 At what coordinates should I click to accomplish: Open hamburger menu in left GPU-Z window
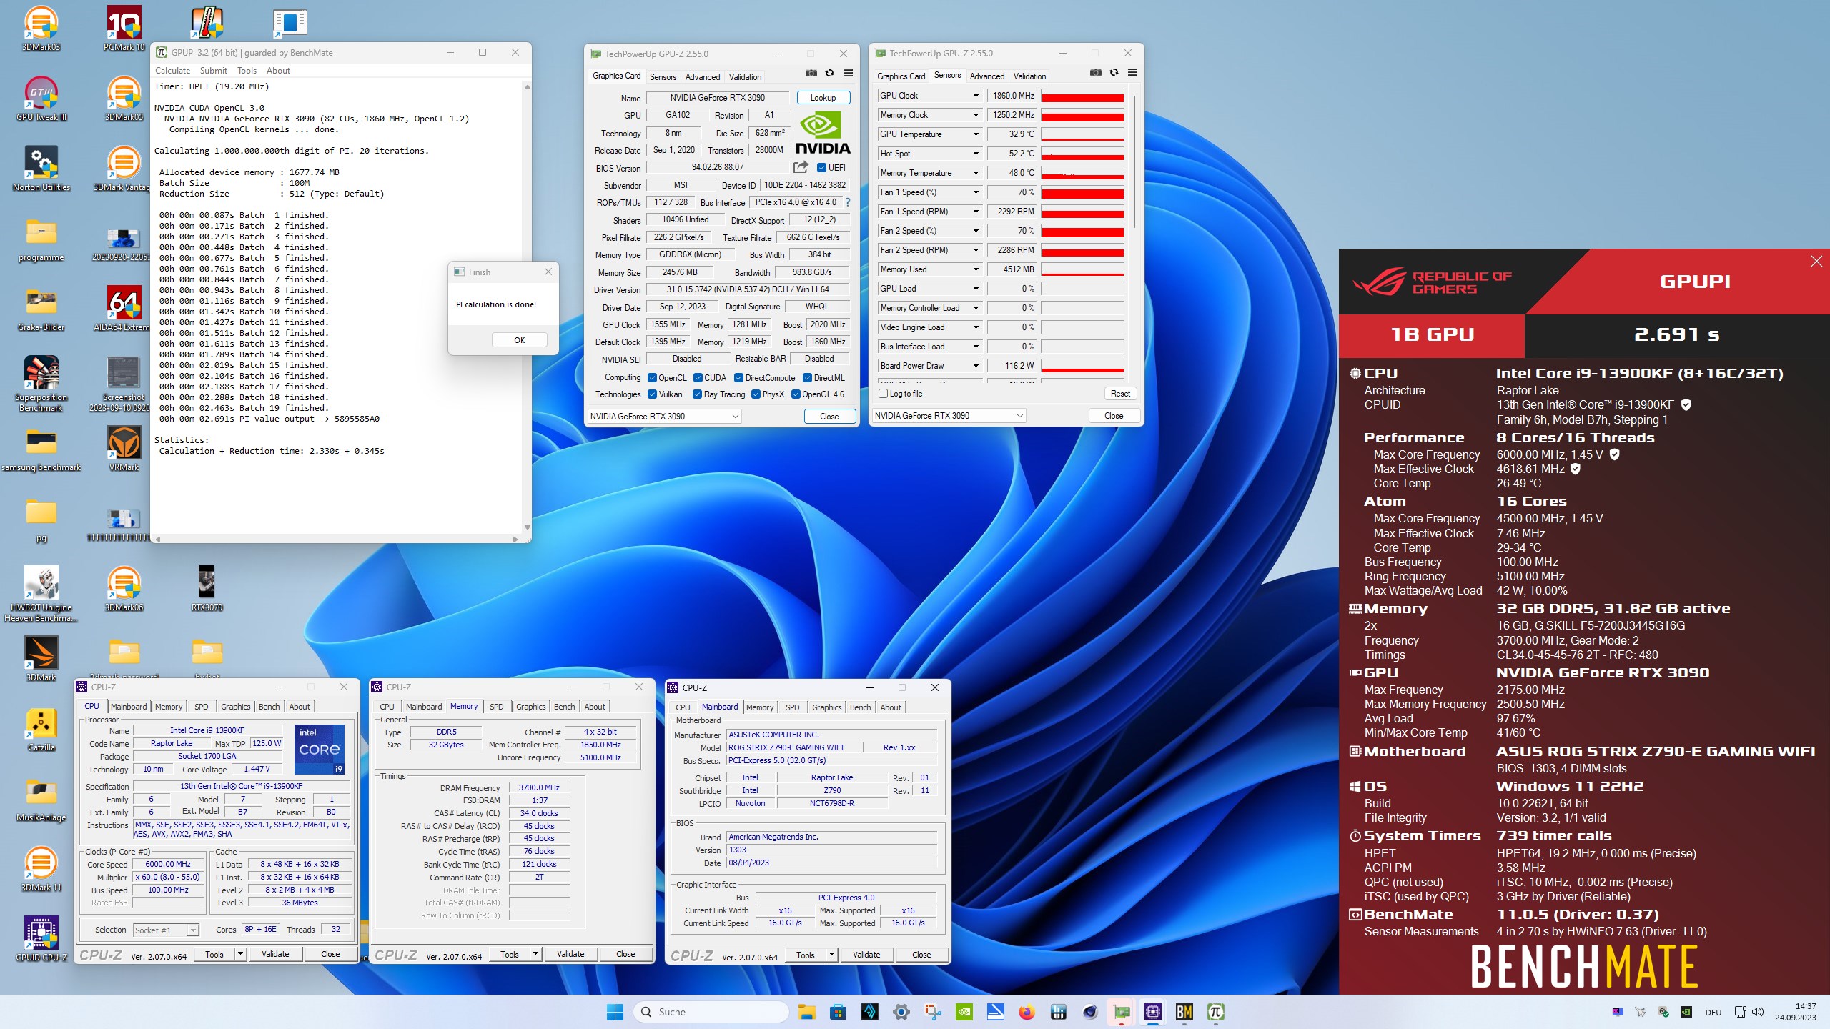(x=849, y=73)
